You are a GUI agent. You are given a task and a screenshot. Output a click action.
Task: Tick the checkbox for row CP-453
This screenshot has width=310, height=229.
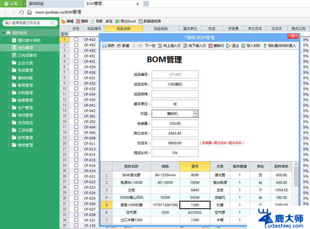[x=76, y=45]
